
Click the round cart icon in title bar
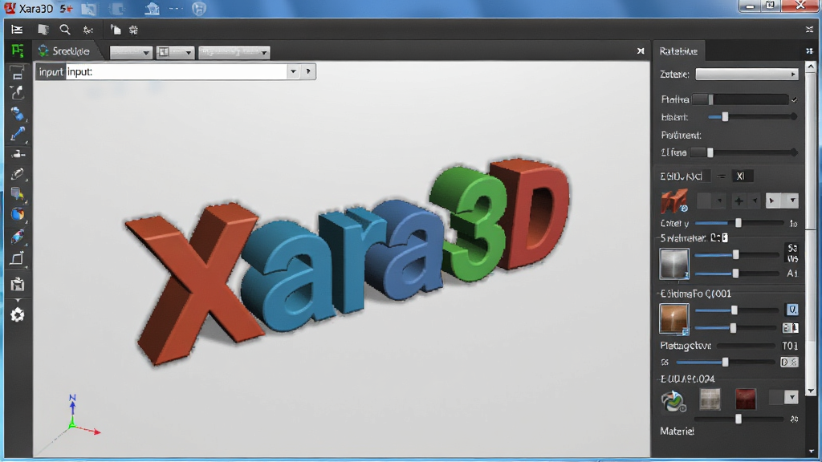[x=199, y=8]
